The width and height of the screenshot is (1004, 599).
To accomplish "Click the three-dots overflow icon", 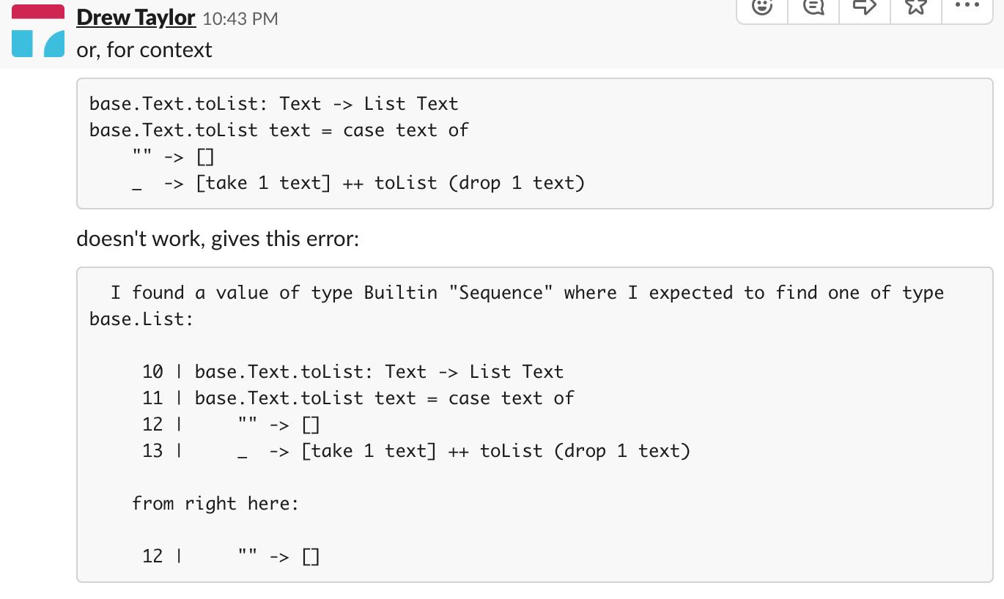I will (967, 7).
